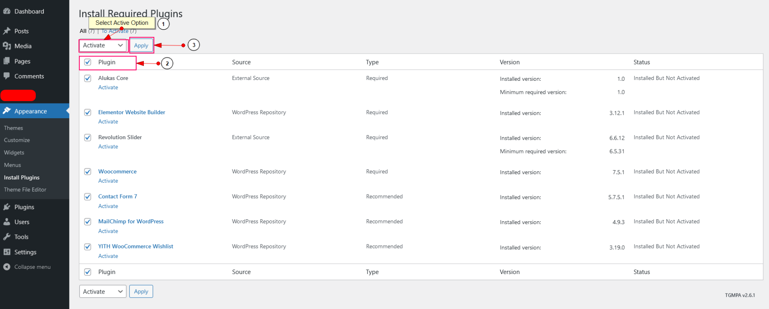Toggle the Woocommerce plugin checkbox
This screenshot has width=769, height=309.
88,172
